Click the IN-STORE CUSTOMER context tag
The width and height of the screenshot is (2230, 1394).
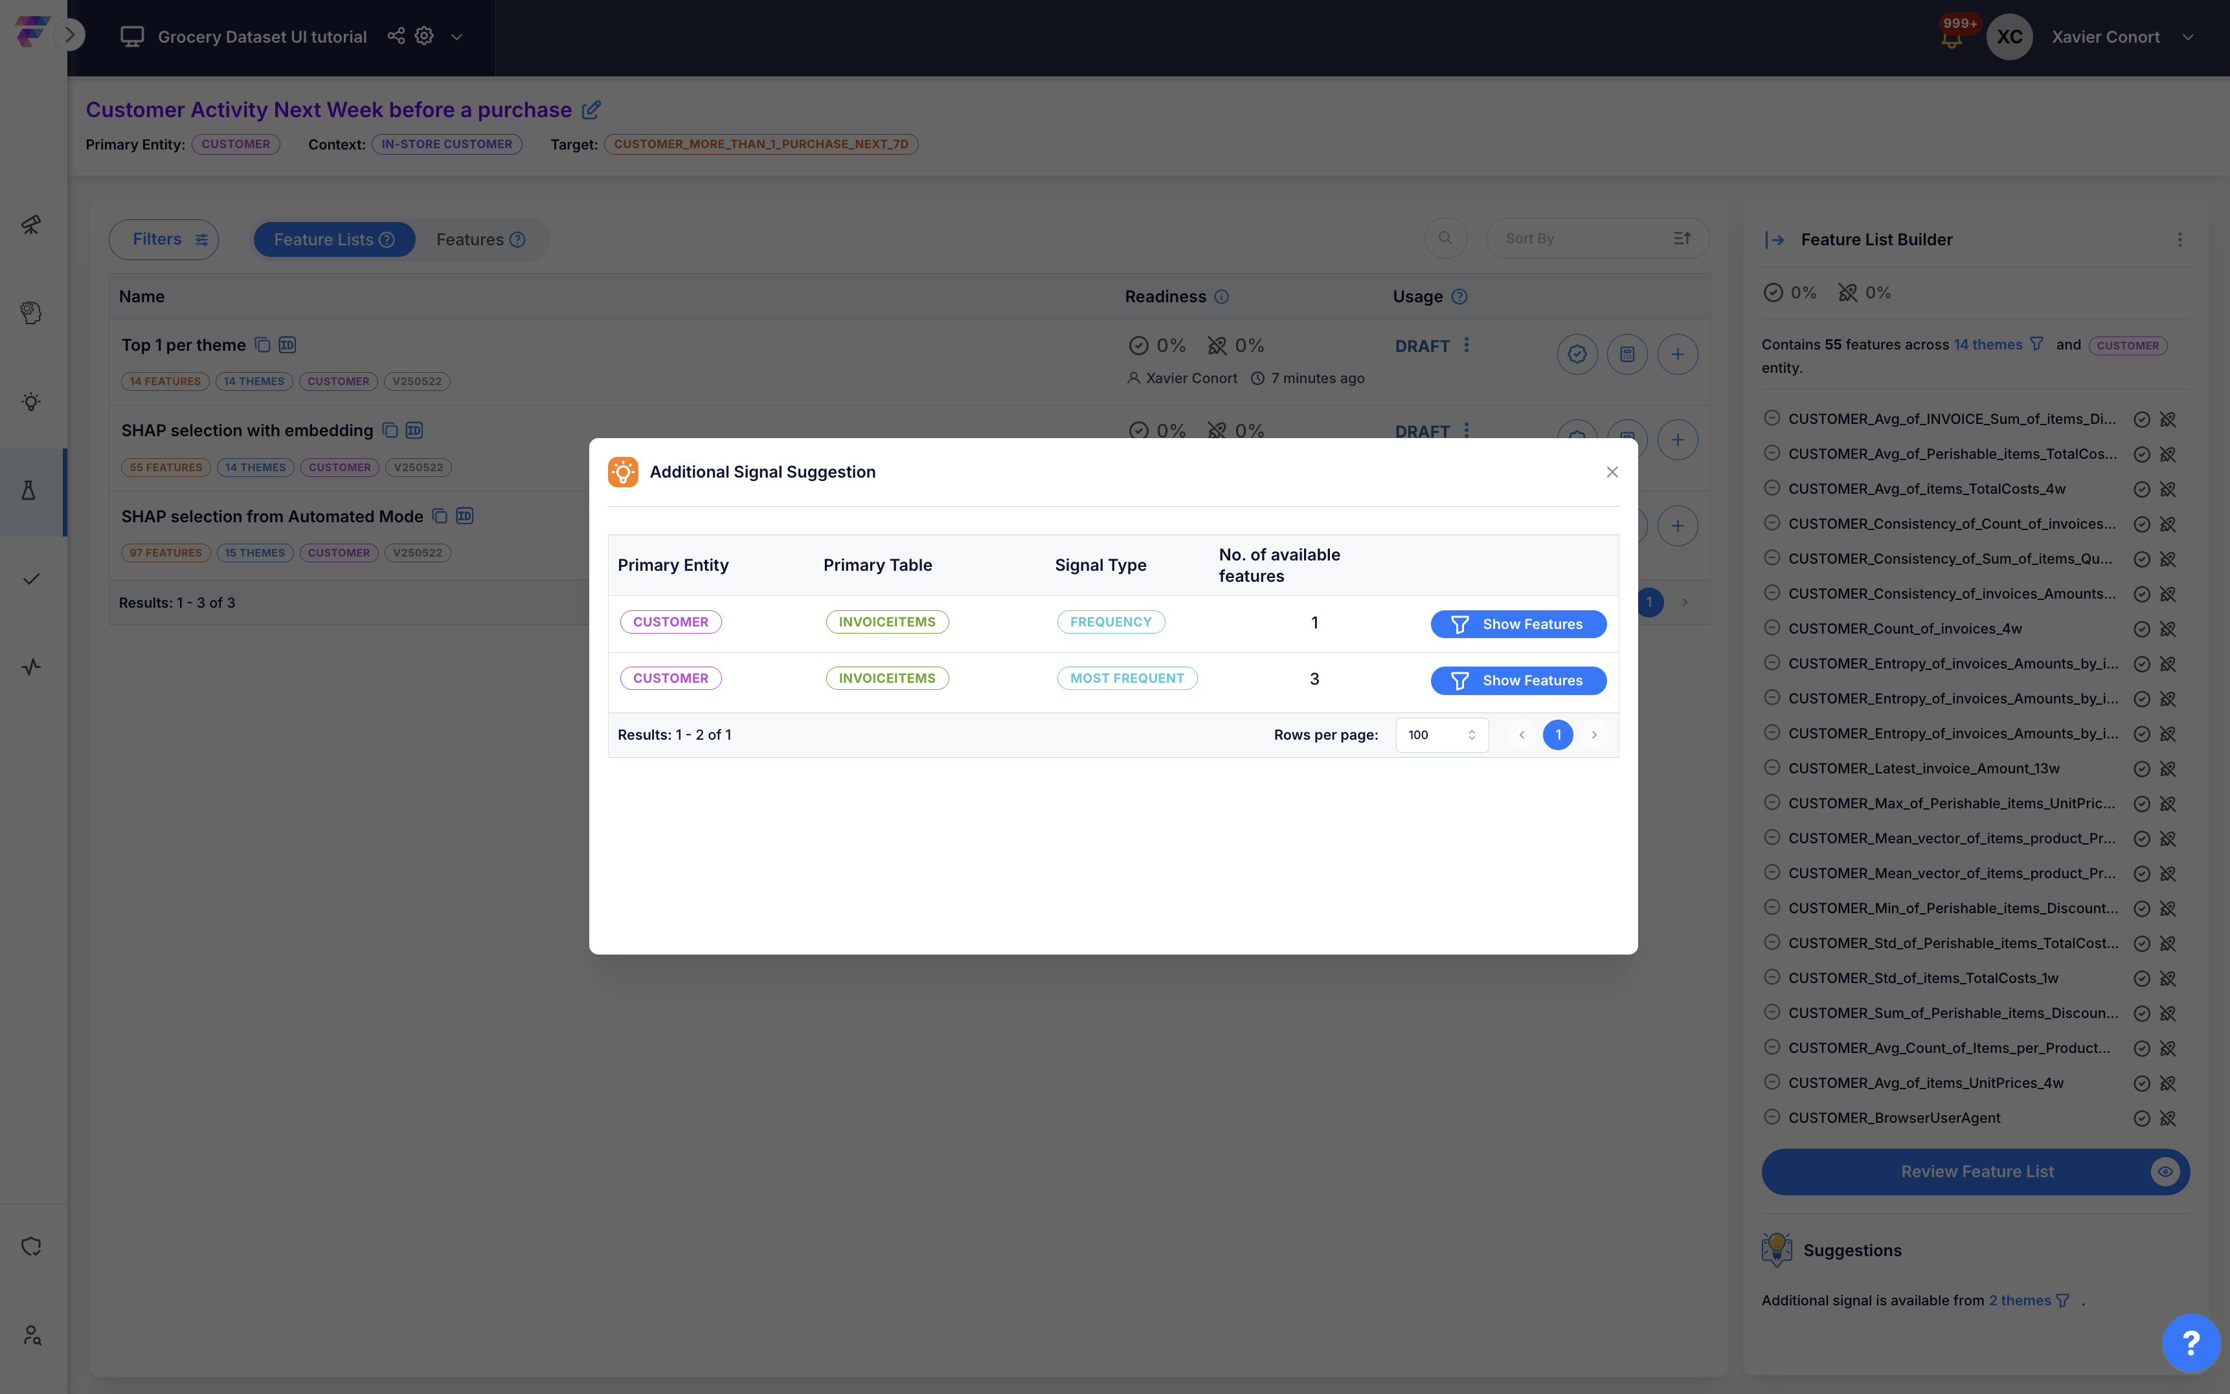(x=446, y=144)
